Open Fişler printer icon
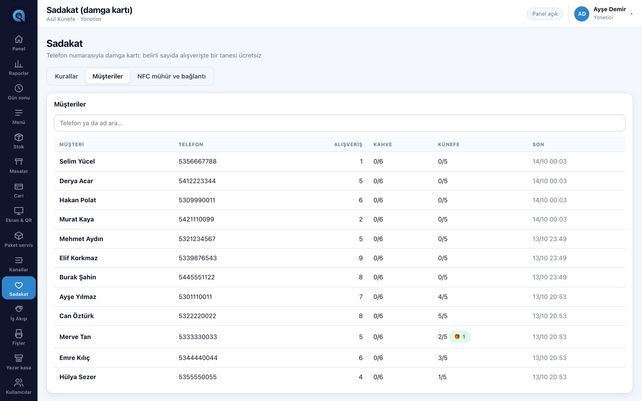 click(x=19, y=334)
